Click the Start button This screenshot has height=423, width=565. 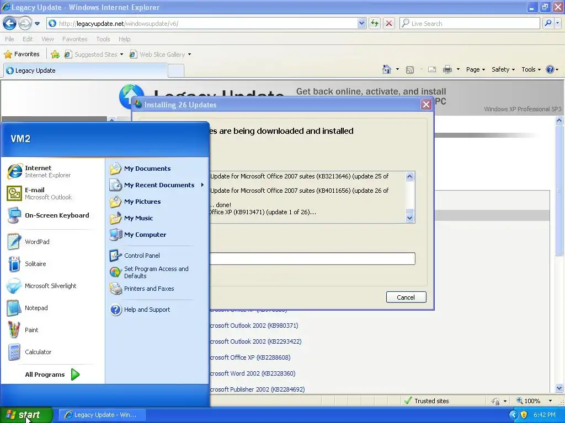[26, 415]
